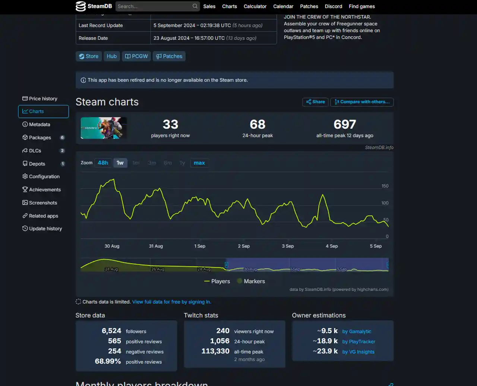477x386 pixels.
Task: Click the SteamDB logo
Action: (x=94, y=6)
